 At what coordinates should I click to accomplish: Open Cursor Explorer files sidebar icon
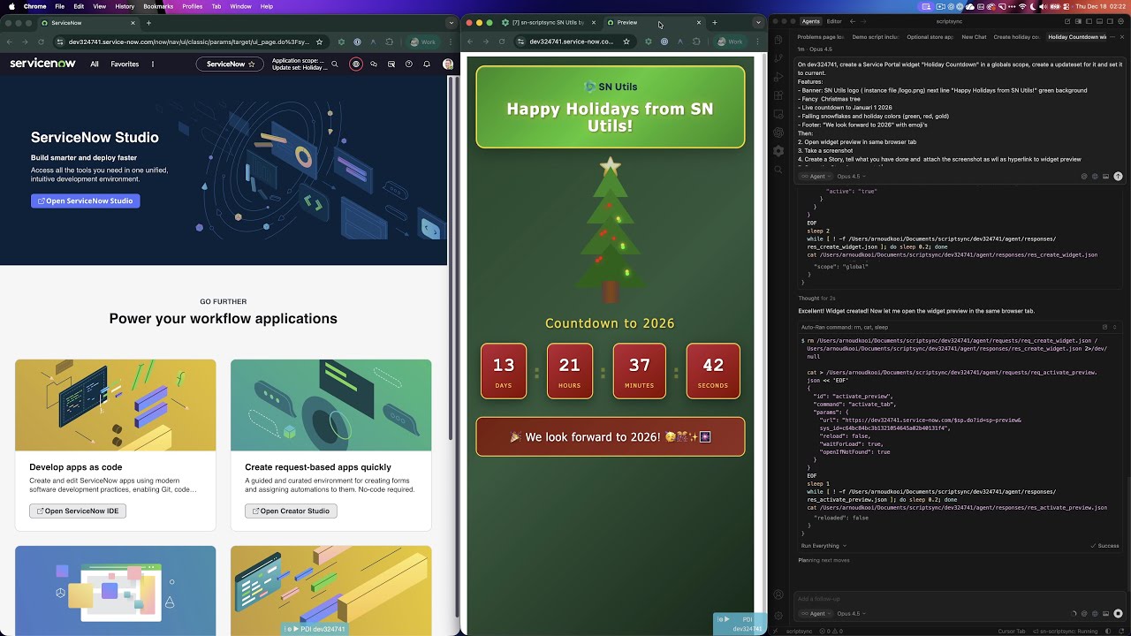tap(778, 40)
